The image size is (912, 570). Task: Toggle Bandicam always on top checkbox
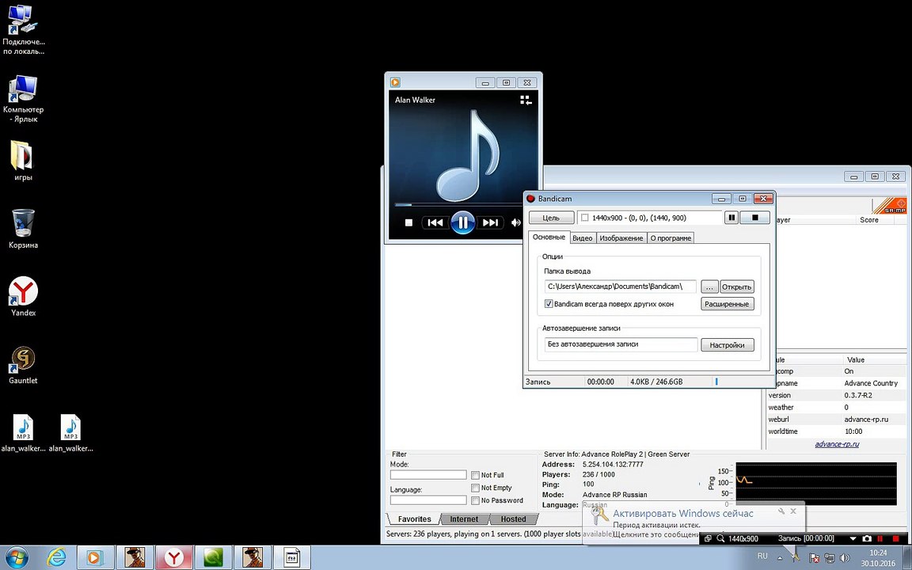(549, 304)
